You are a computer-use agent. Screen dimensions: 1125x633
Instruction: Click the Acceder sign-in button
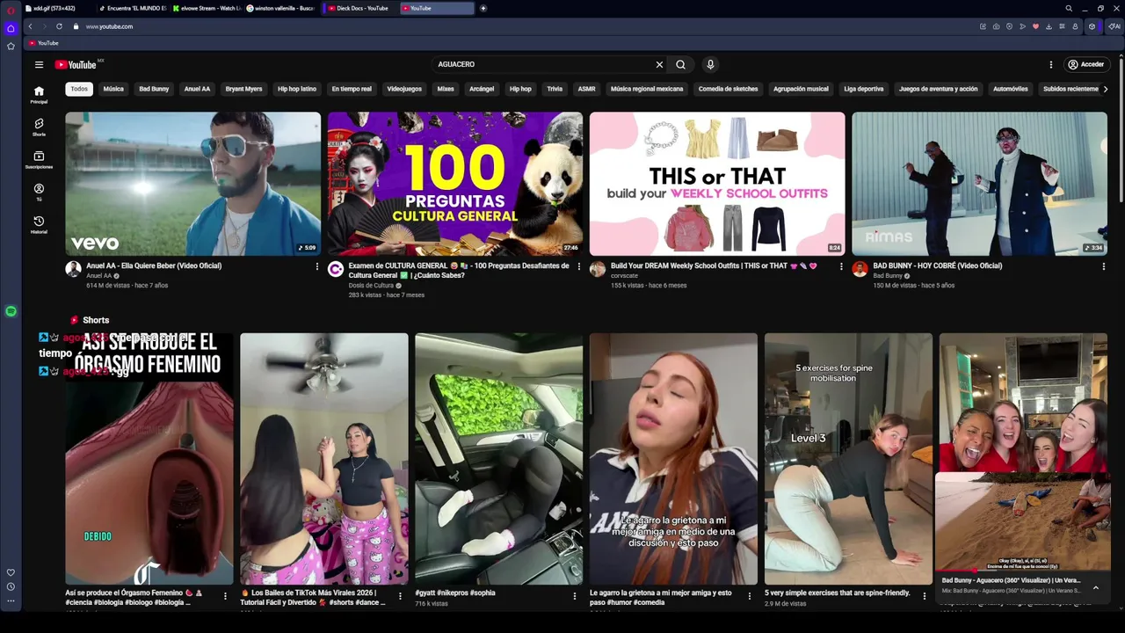(1085, 64)
